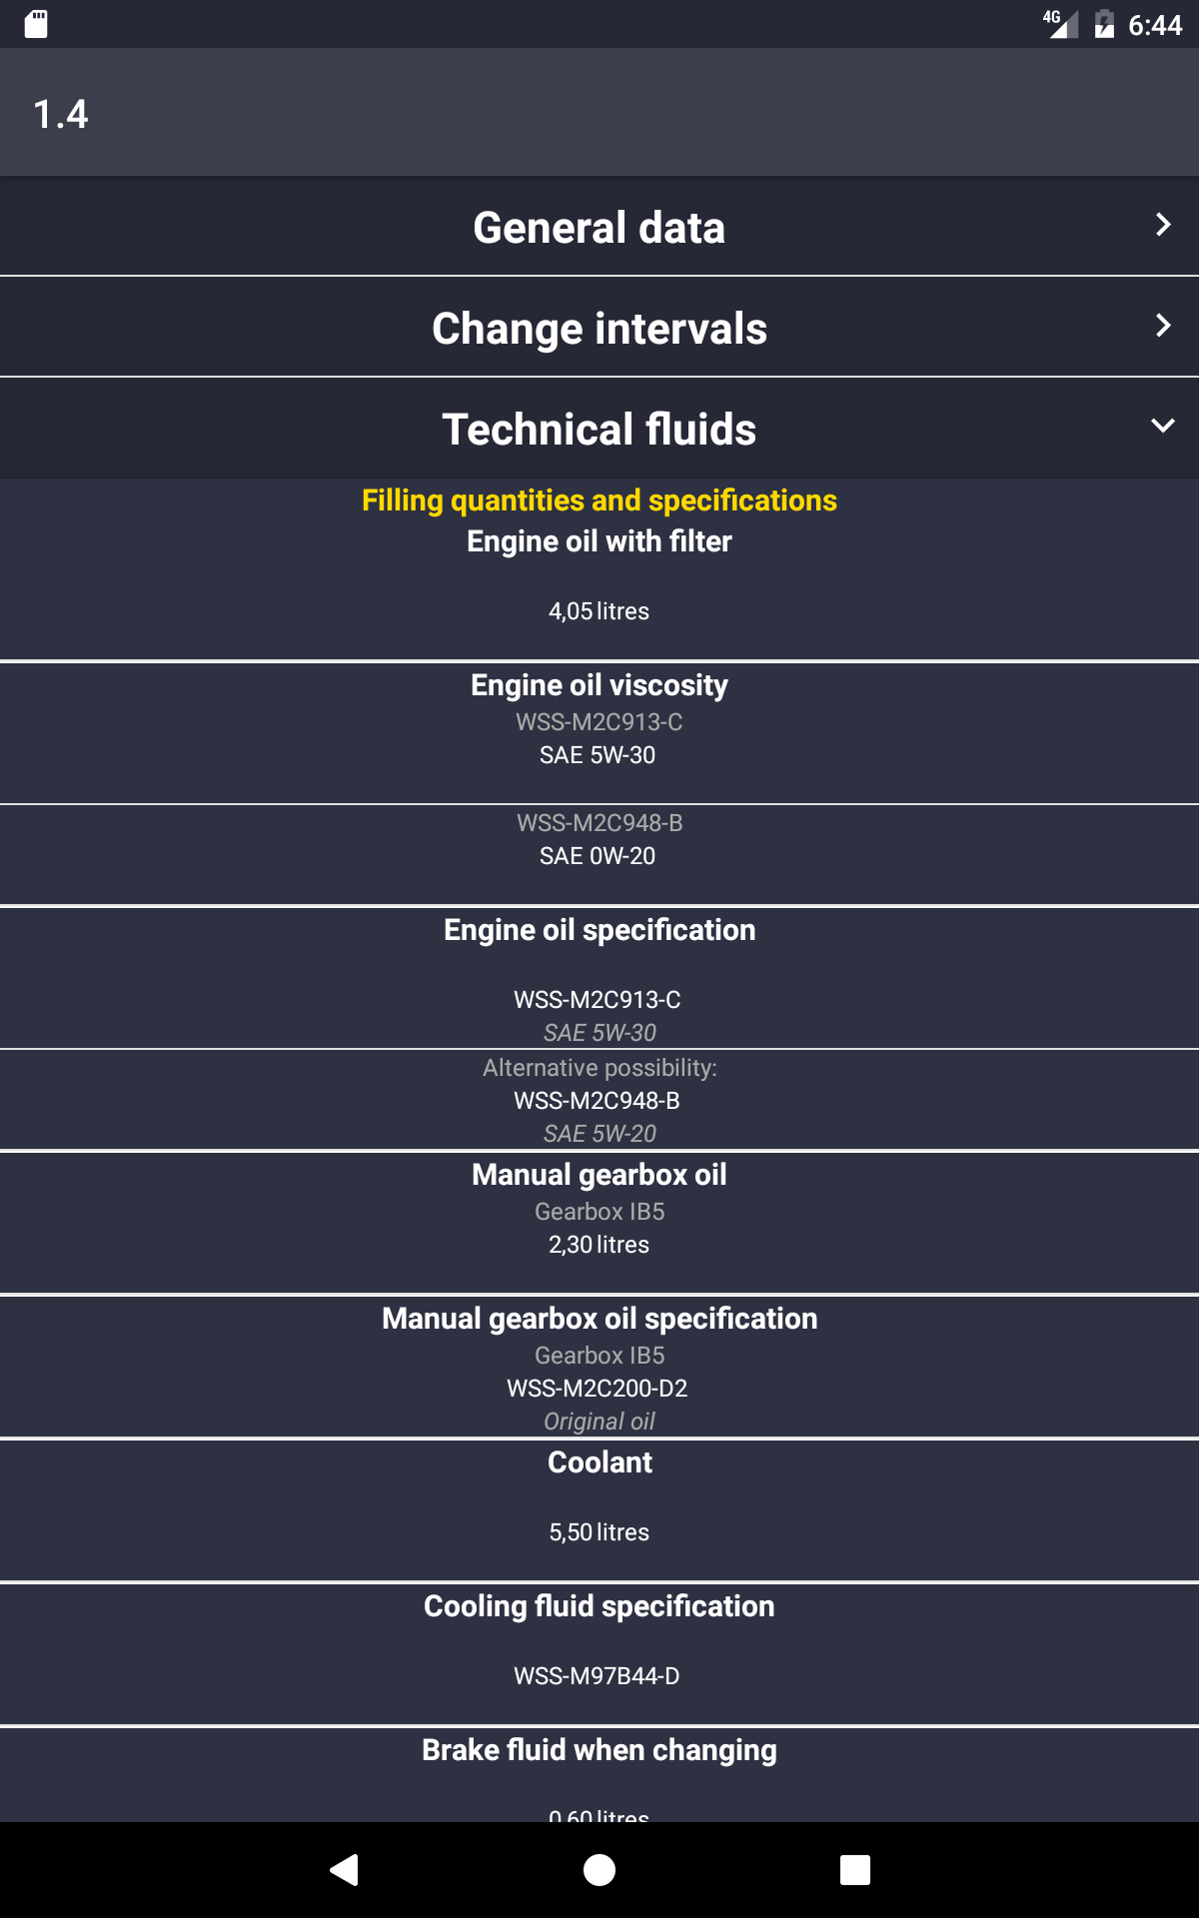
Task: Select the Technical fluids section title
Action: click(599, 429)
